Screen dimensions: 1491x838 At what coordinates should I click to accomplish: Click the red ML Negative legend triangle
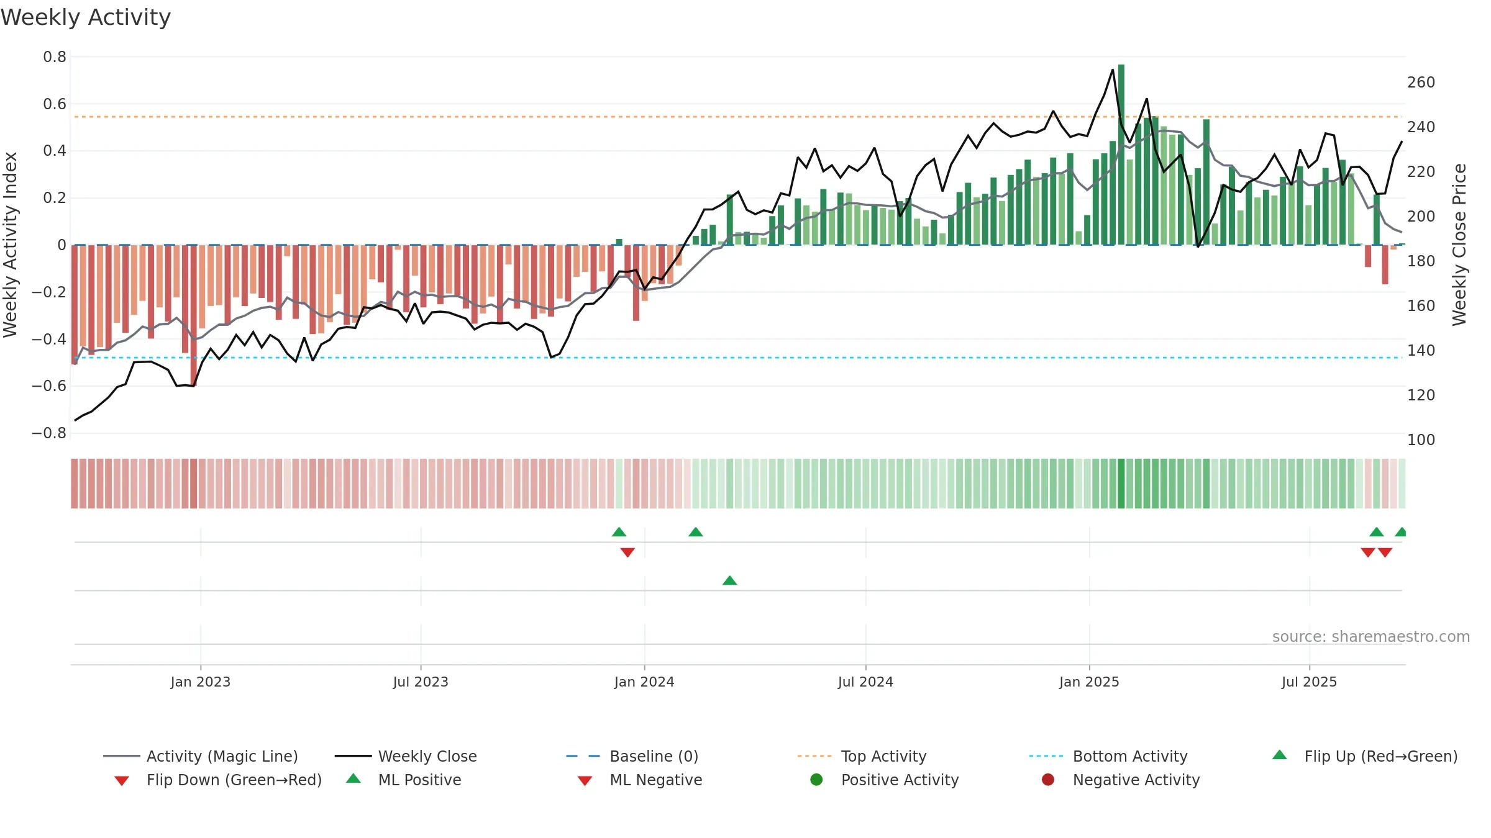[x=585, y=781]
